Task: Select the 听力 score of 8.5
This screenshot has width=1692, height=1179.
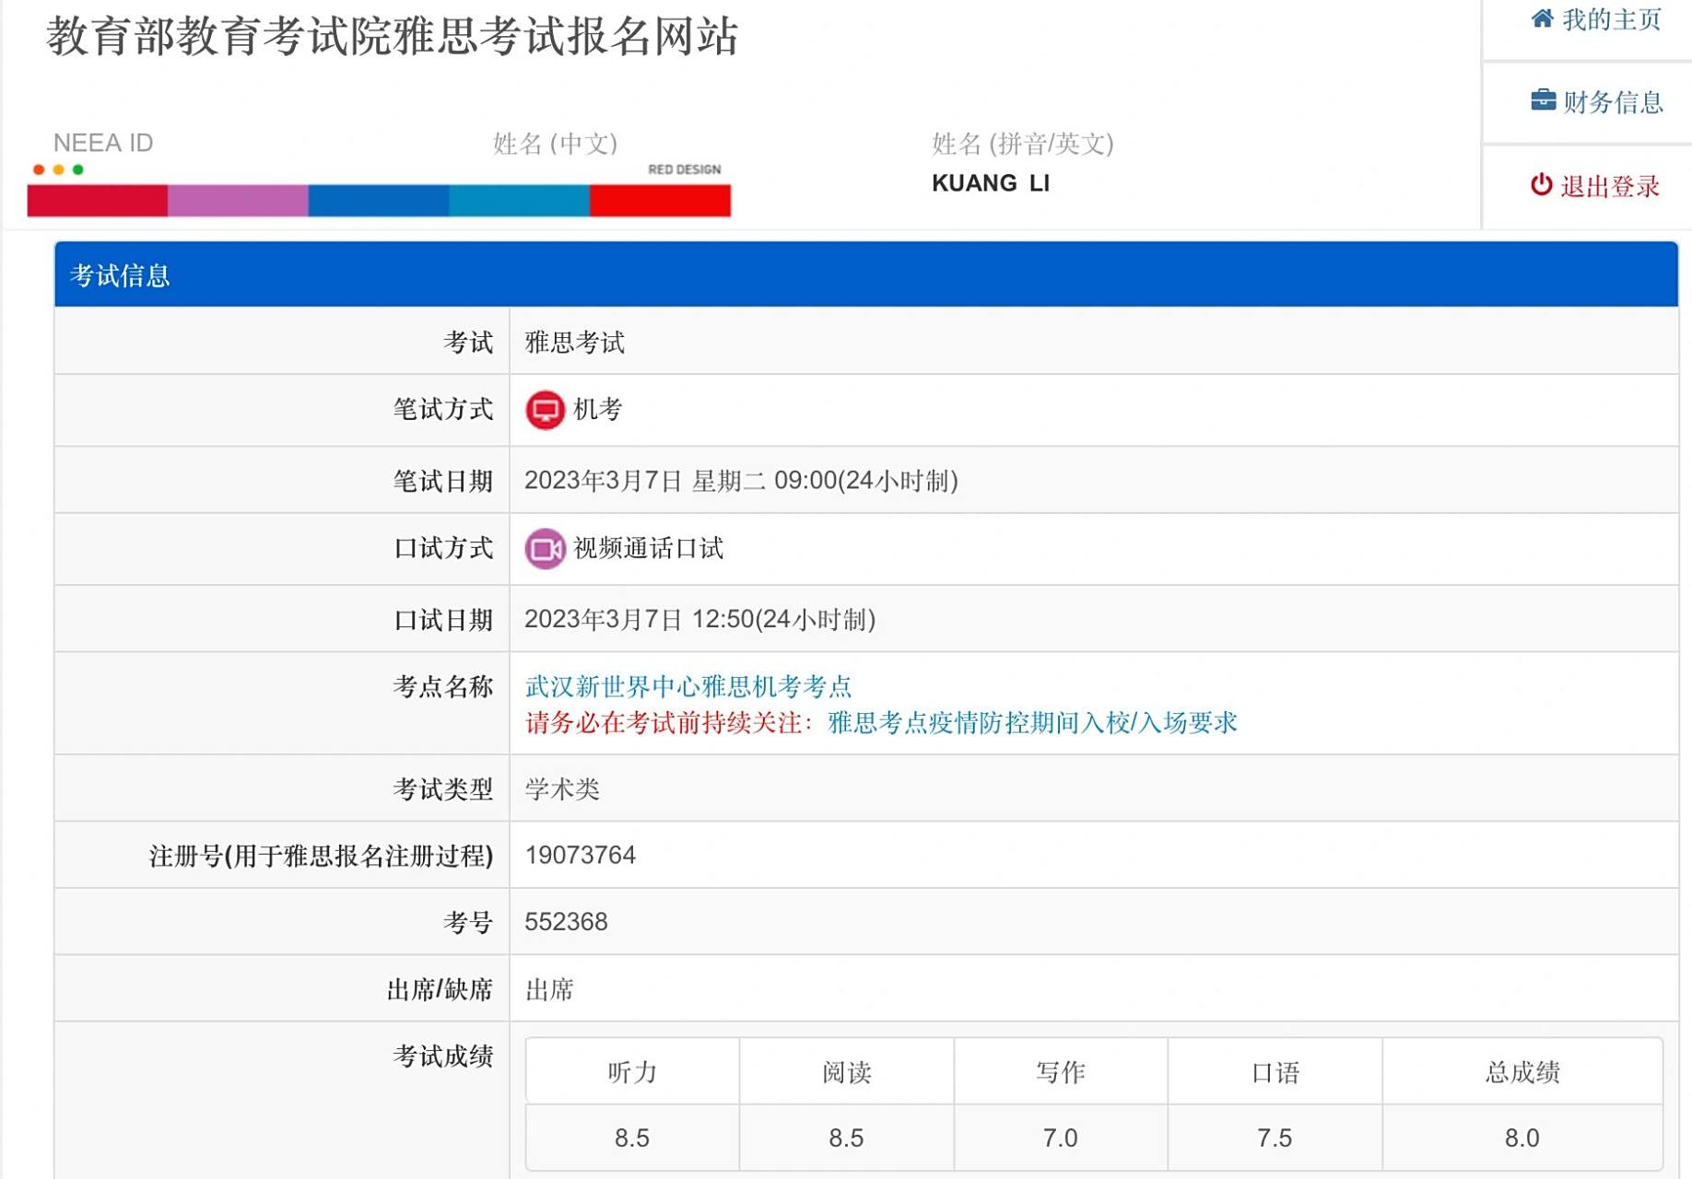Action: [631, 1136]
